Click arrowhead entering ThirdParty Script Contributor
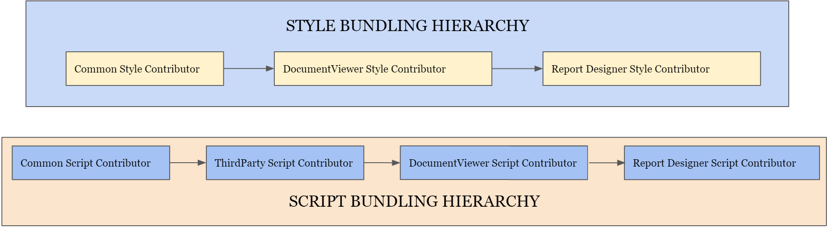The height and width of the screenshot is (227, 829). point(202,163)
